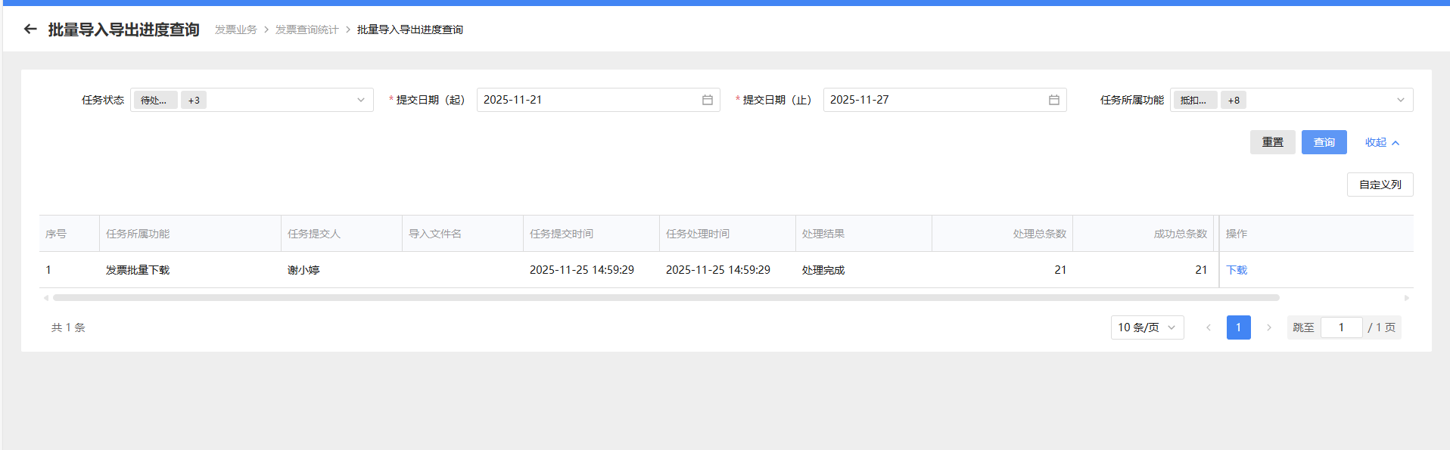Go to the previous page arrow

point(1208,327)
